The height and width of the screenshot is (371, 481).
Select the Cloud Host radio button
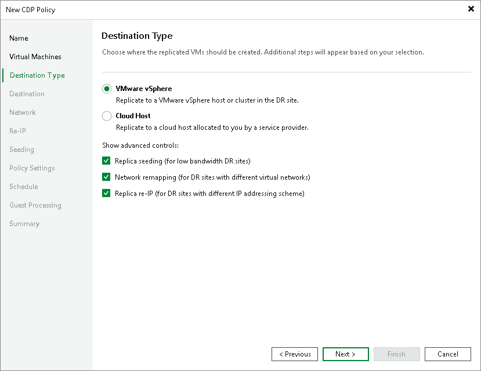(x=107, y=116)
